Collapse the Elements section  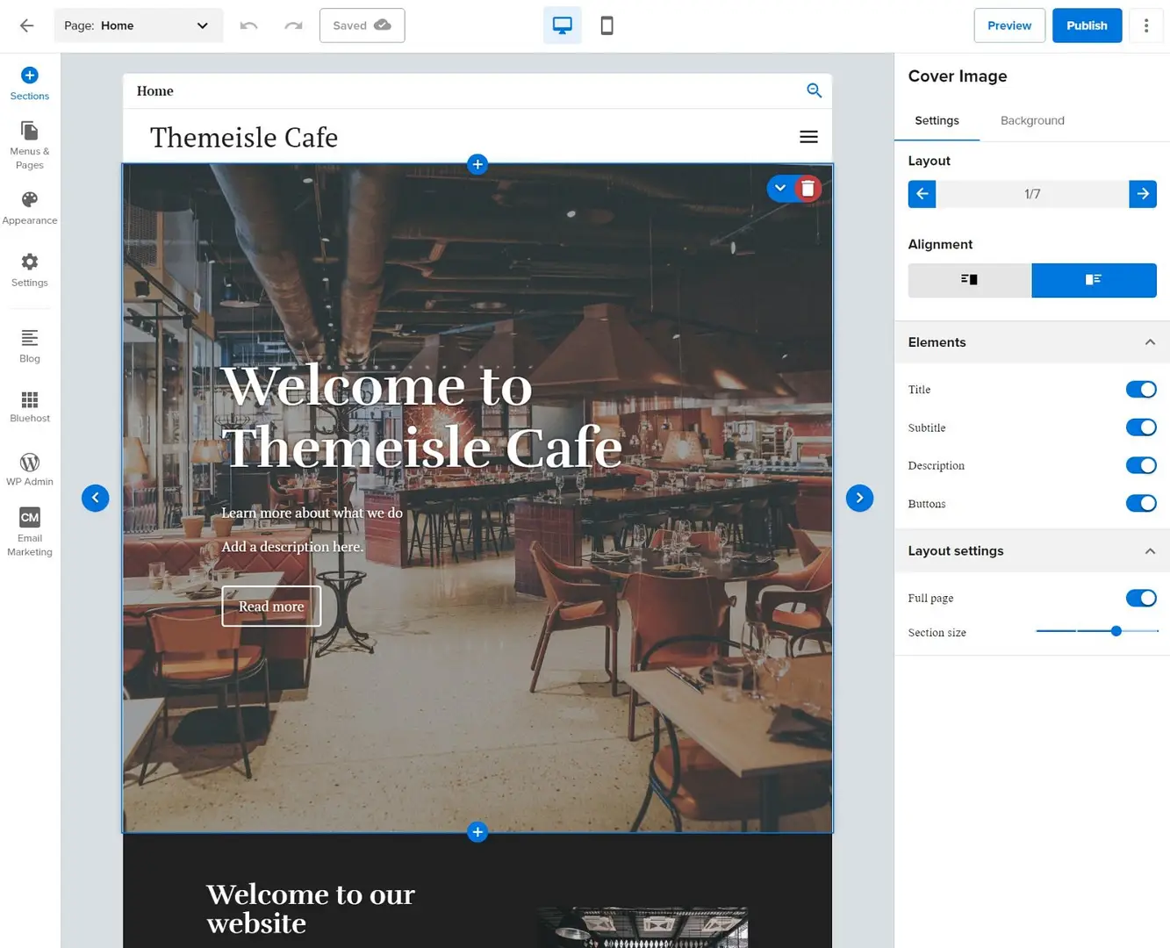1149,342
